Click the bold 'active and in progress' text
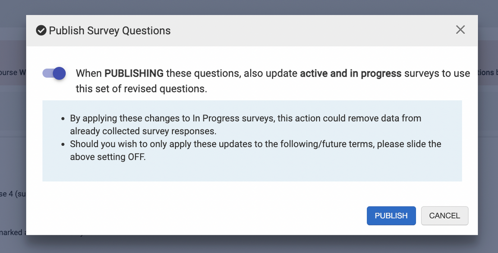The width and height of the screenshot is (498, 253). 350,73
